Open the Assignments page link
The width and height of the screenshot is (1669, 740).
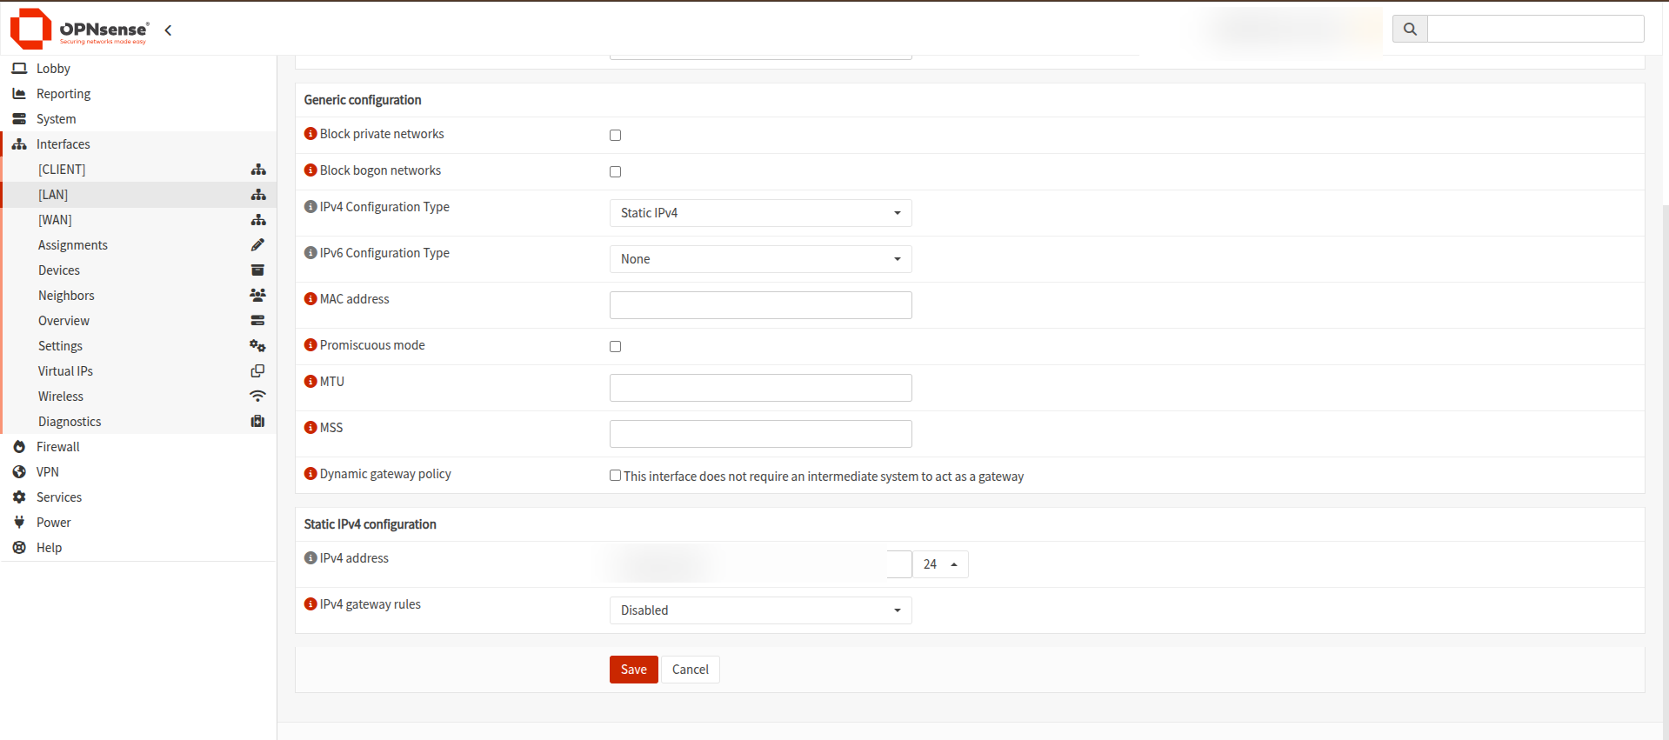[x=73, y=245]
